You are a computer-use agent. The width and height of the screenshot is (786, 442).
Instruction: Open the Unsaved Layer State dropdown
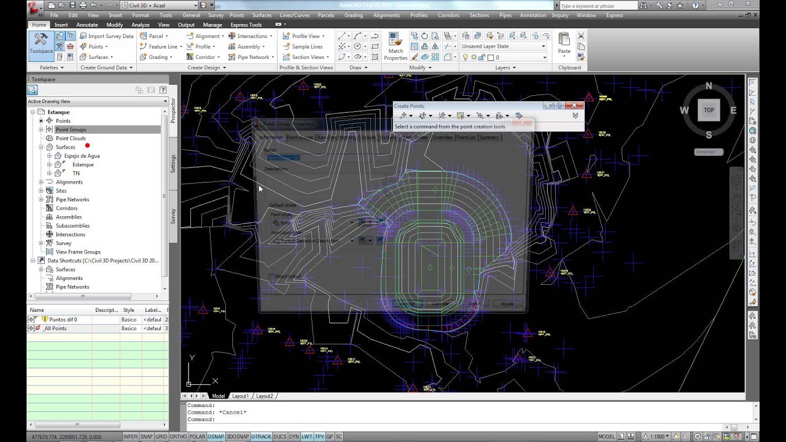504,46
